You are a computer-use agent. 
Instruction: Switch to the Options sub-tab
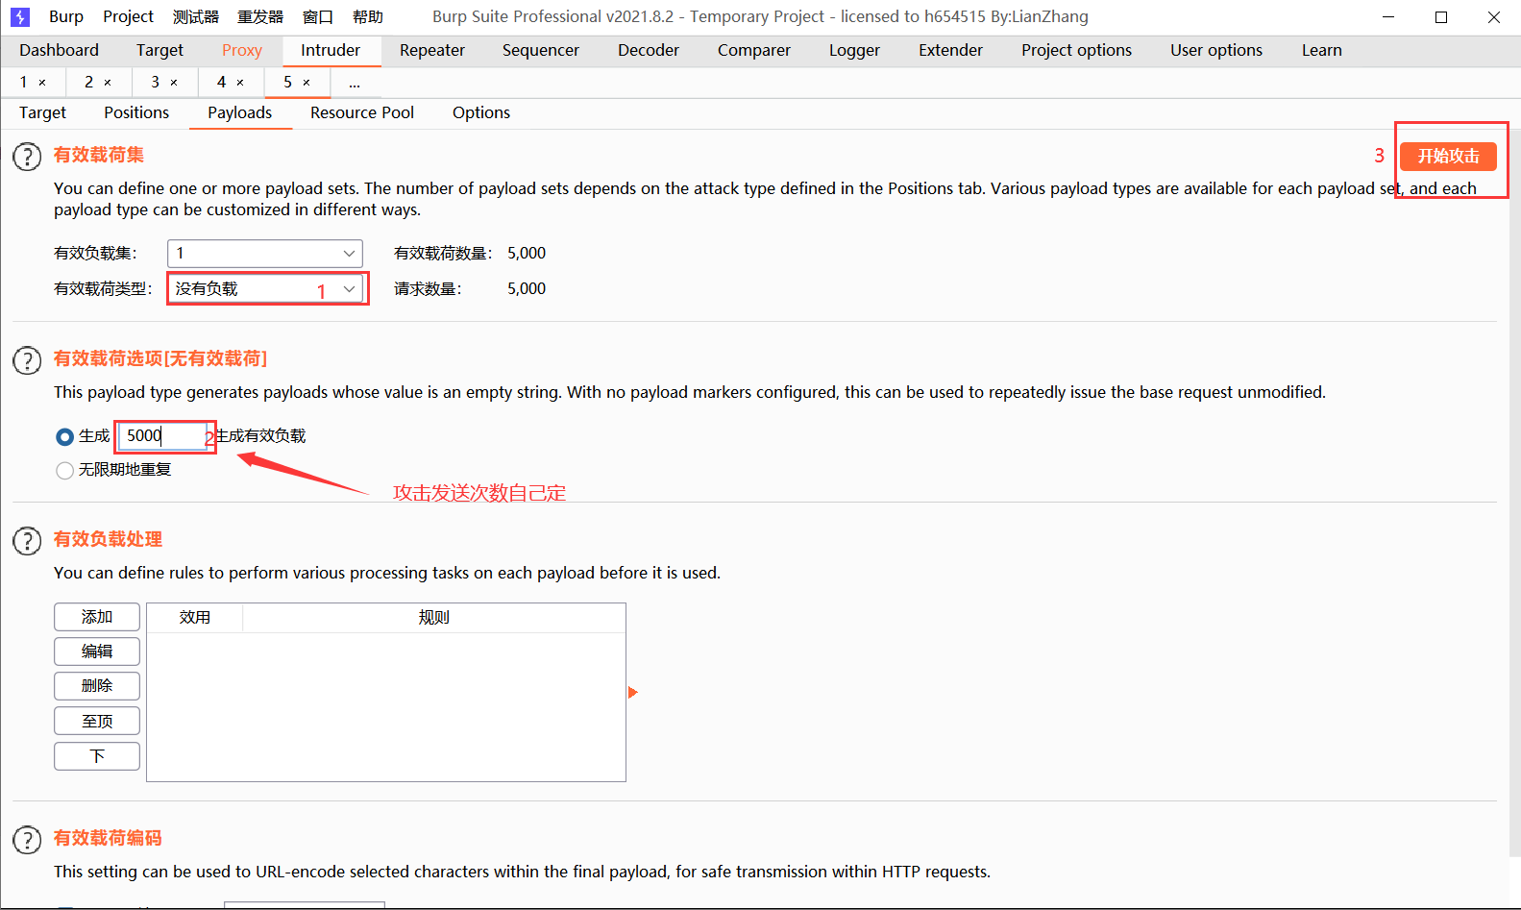[x=481, y=112]
